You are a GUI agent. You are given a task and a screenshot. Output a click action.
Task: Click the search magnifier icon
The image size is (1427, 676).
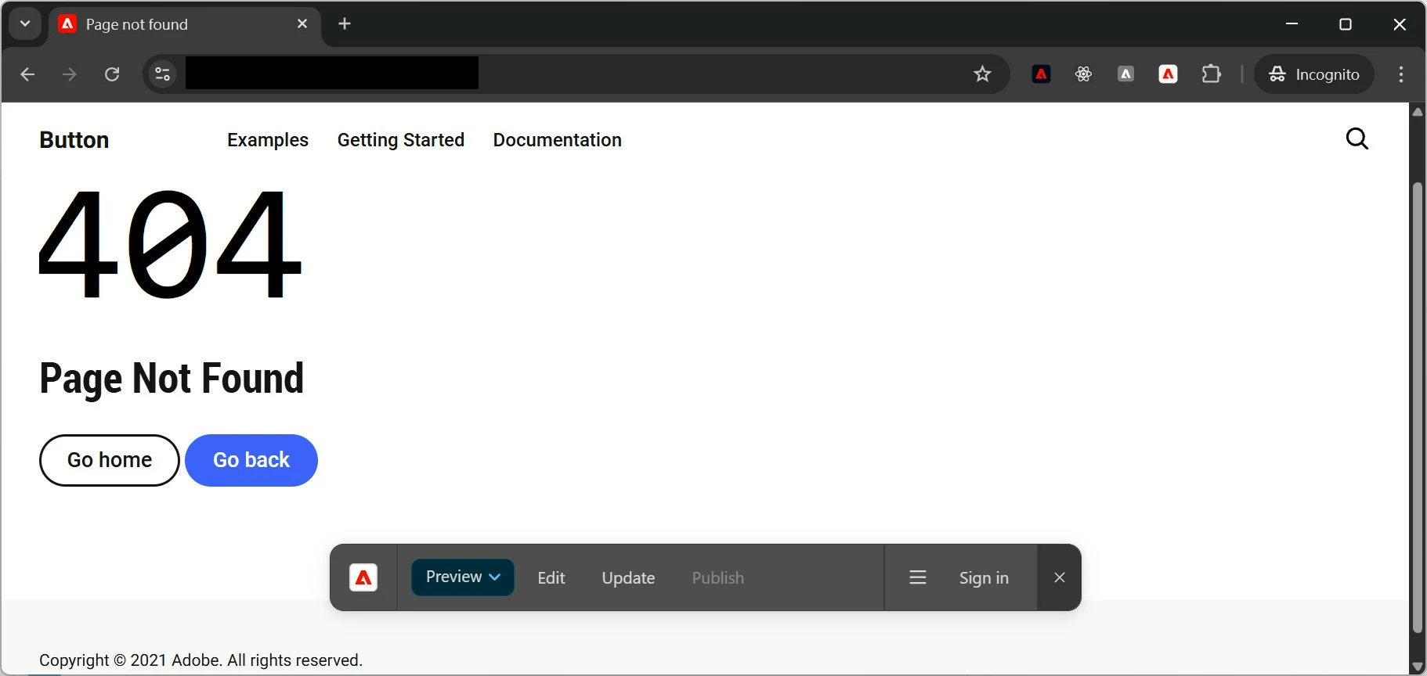tap(1357, 138)
